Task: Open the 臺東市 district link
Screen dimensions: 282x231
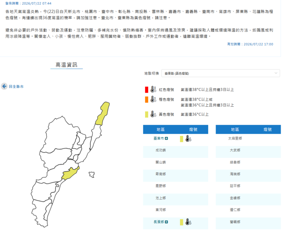Action: (x=159, y=138)
